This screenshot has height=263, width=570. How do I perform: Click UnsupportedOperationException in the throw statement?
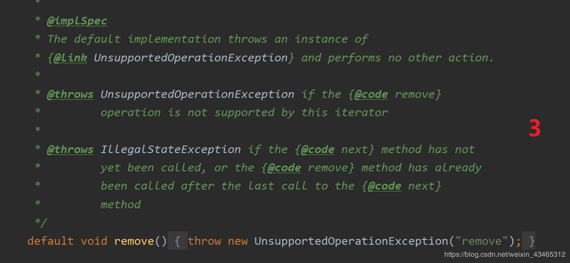[x=351, y=241]
